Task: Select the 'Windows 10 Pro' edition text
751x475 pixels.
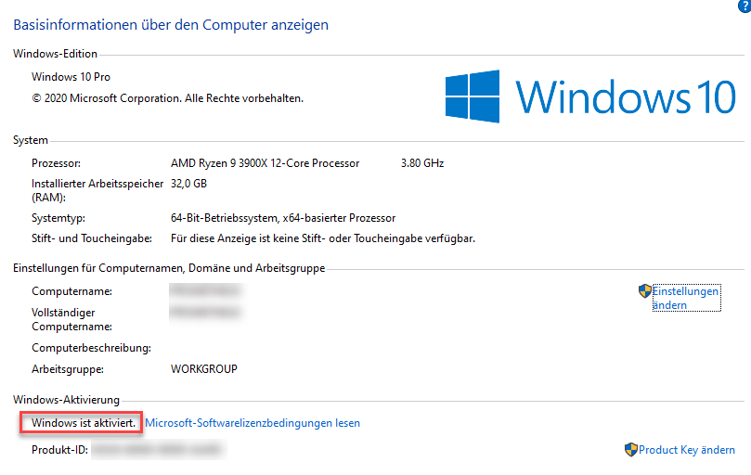Action: (x=71, y=77)
